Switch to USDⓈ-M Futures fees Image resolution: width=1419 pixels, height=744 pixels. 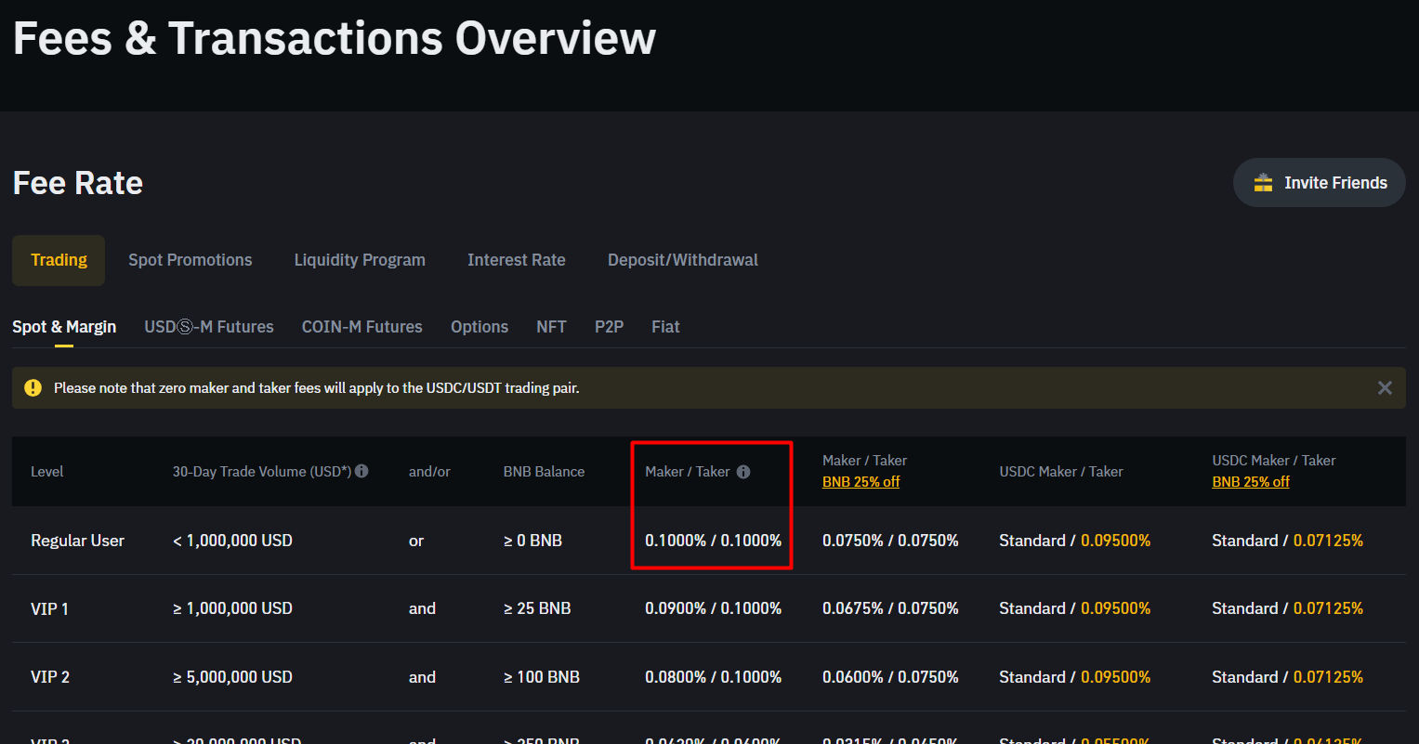[x=209, y=327]
